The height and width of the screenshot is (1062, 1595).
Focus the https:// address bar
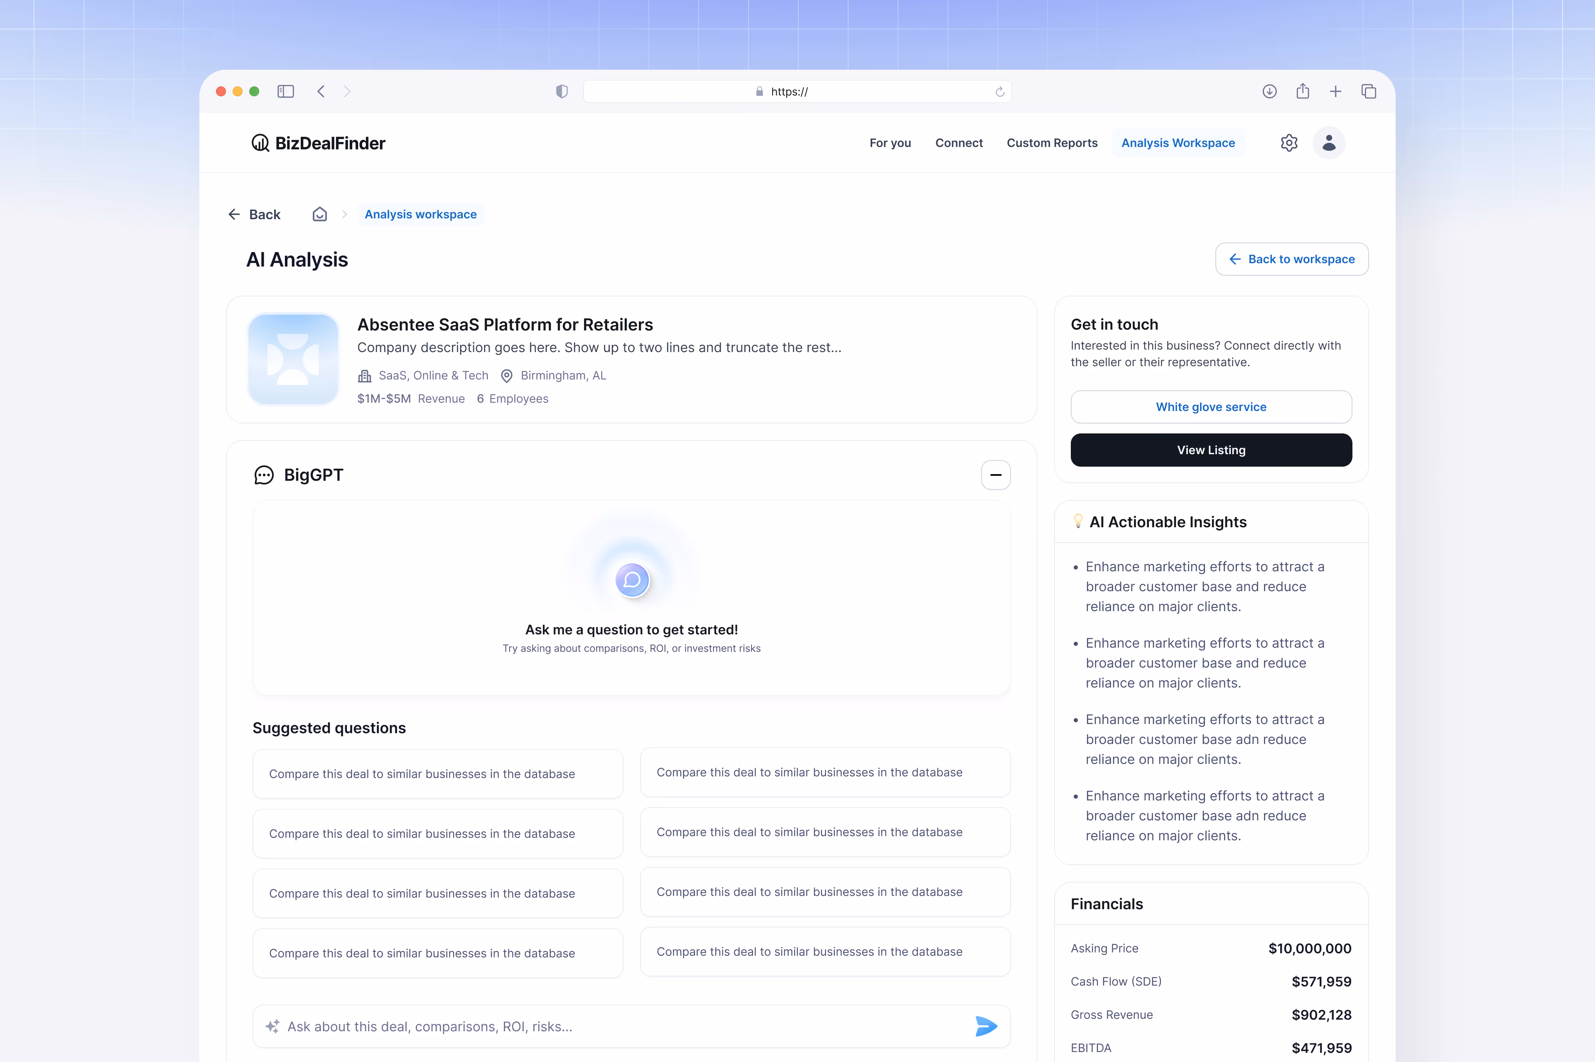[x=797, y=91]
